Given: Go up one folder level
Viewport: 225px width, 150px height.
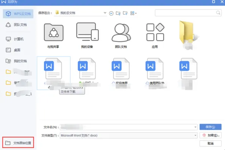Looking at the screenshot, I should (x=118, y=13).
